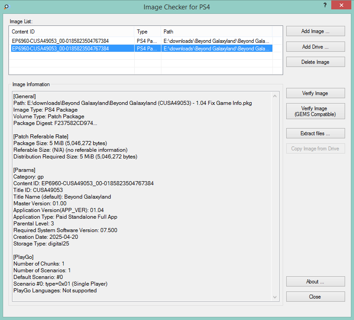This screenshot has width=354, height=320.
Task: Click the Parental Level: 3 line
Action: (33, 224)
